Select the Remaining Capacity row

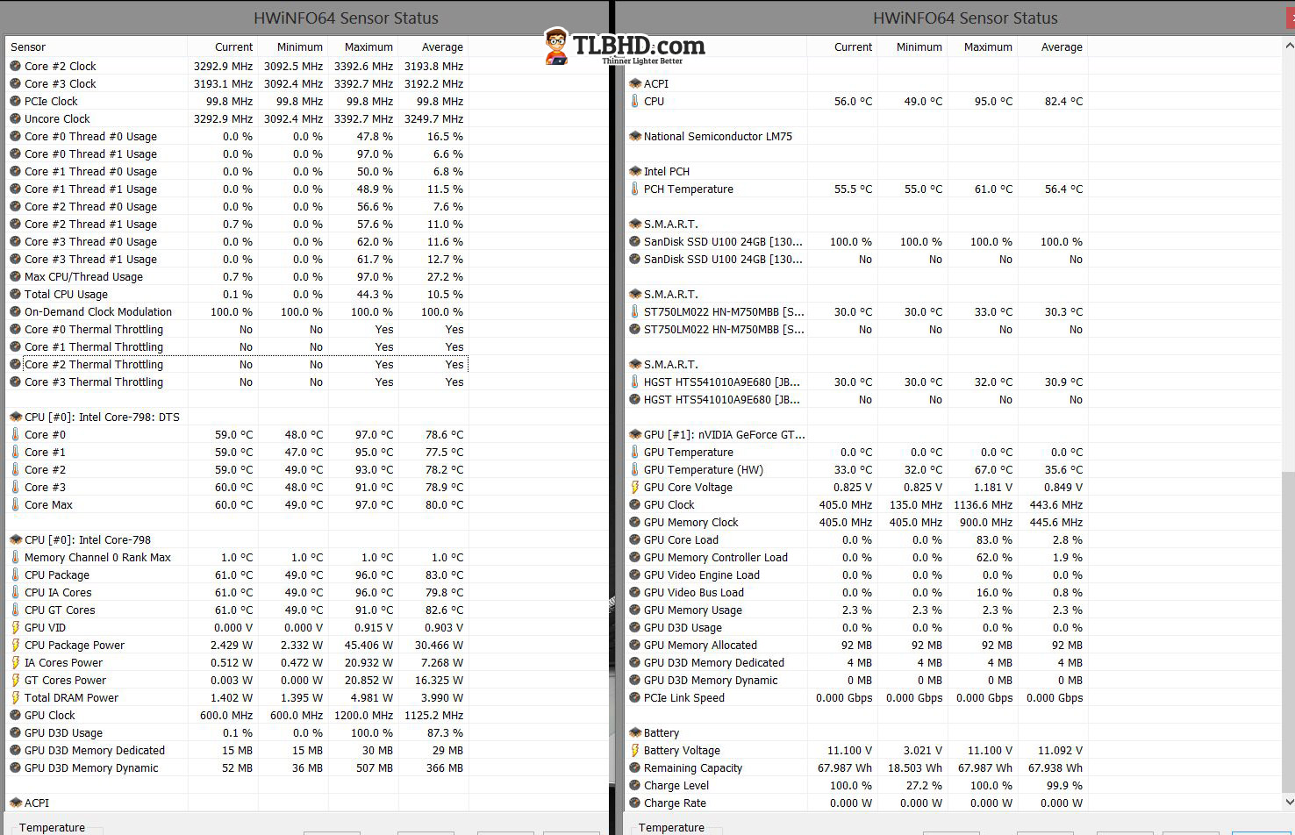[856, 767]
